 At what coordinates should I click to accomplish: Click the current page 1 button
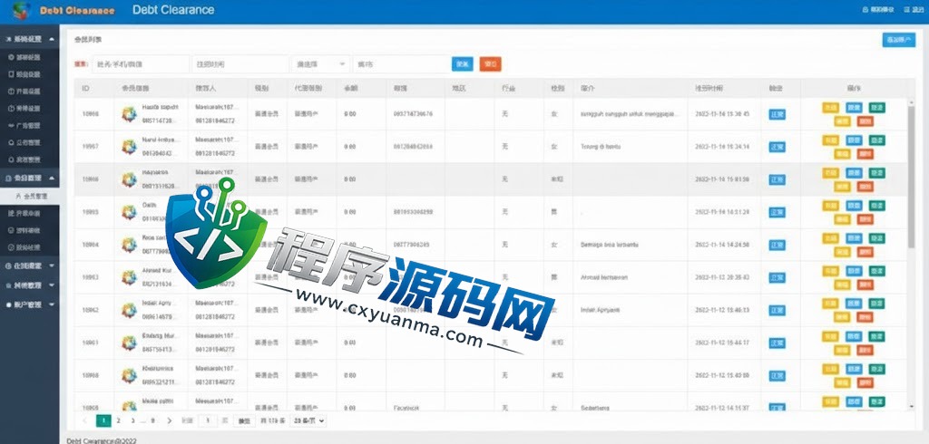103,420
